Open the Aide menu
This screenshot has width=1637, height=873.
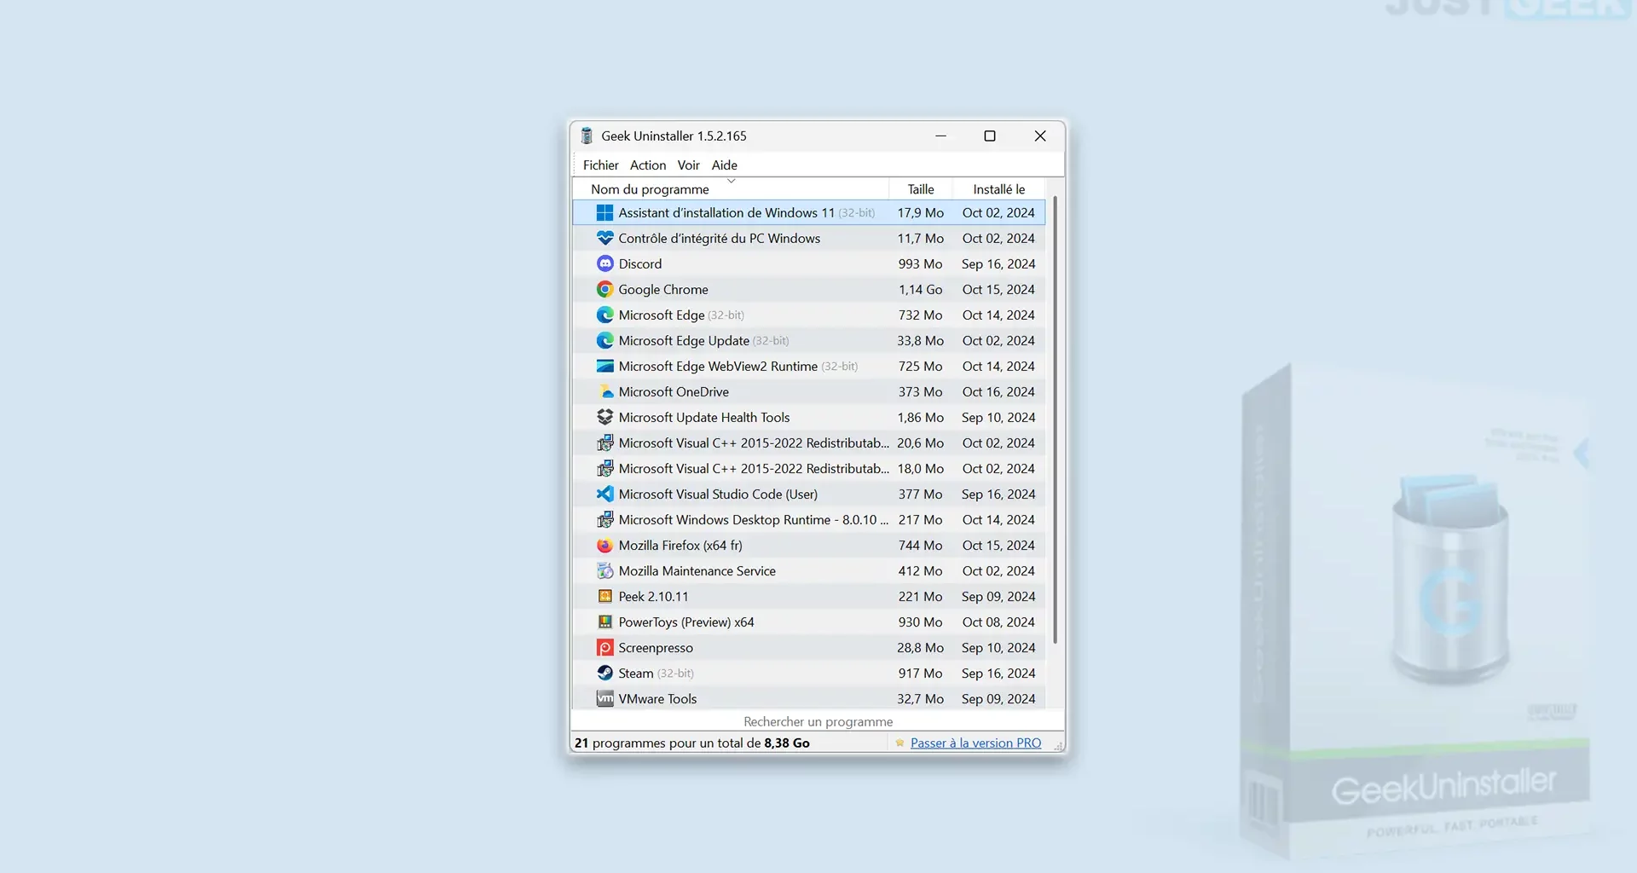pos(725,165)
